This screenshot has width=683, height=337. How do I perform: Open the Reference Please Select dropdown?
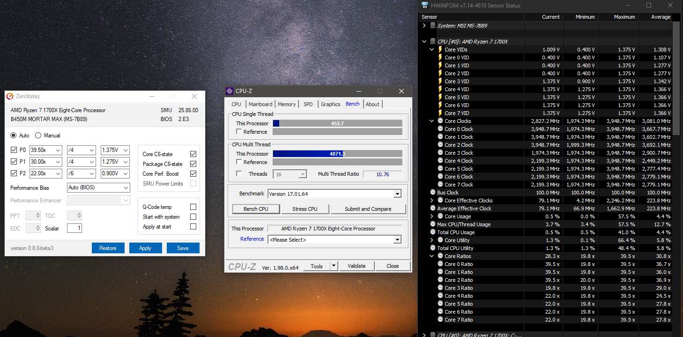(x=334, y=239)
